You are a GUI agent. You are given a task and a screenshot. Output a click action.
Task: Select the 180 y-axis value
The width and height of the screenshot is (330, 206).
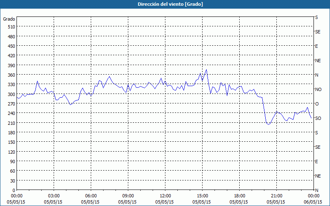[12, 133]
